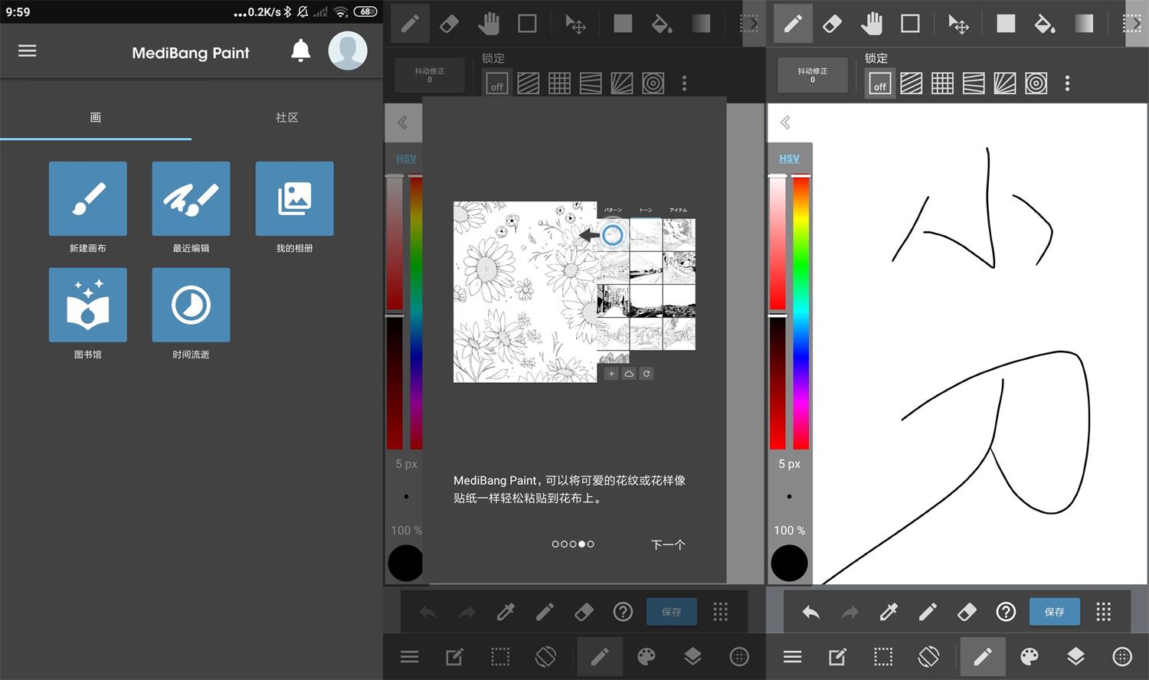Open the hamburger menu on MediBang home
This screenshot has width=1149, height=680.
tap(28, 51)
